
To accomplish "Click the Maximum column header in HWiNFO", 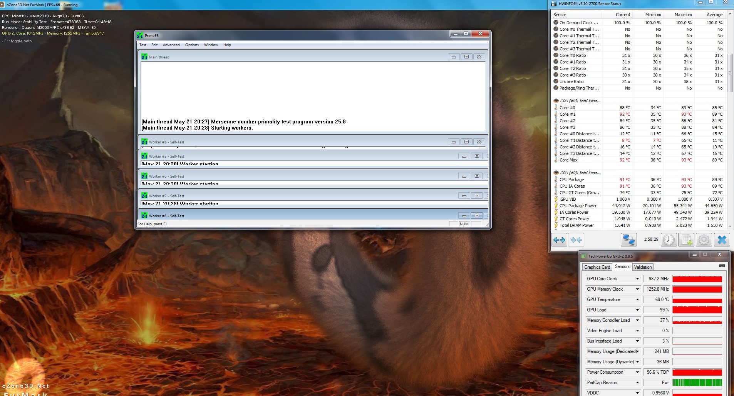I will [678, 15].
